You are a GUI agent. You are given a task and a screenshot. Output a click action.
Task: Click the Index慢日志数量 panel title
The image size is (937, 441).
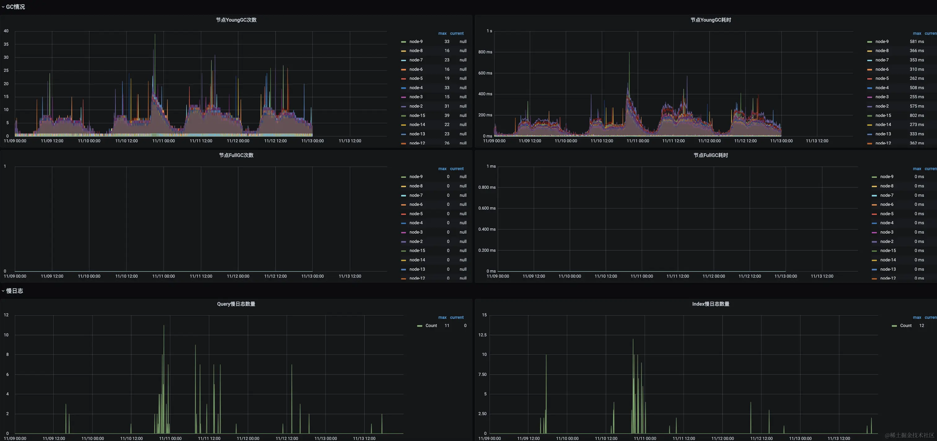click(710, 304)
